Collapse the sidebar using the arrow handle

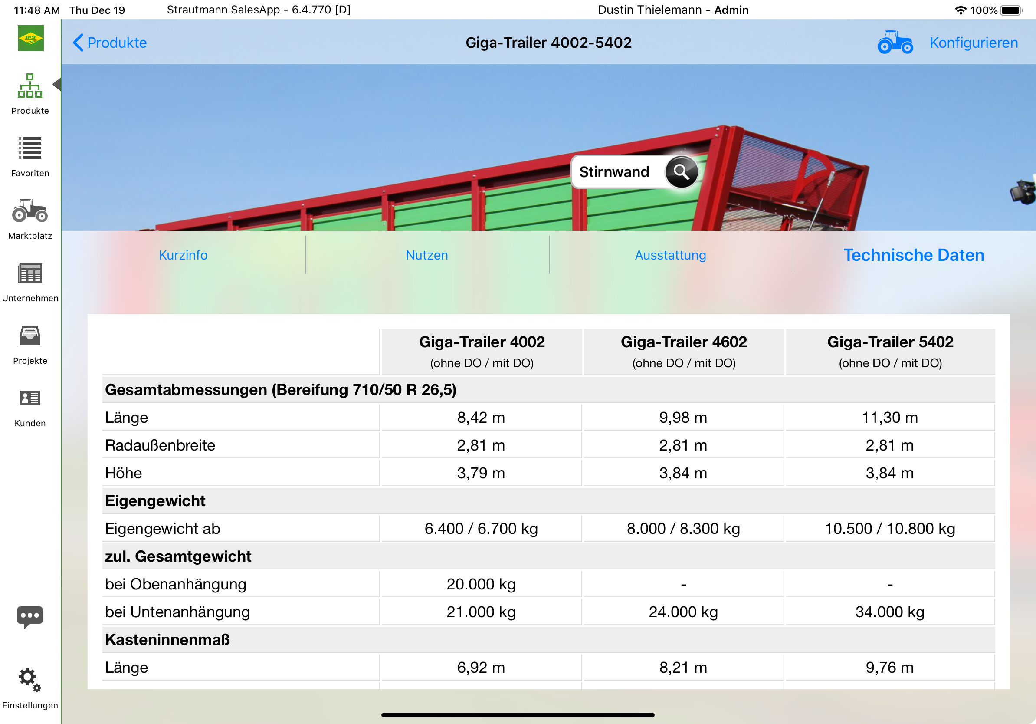(x=57, y=84)
